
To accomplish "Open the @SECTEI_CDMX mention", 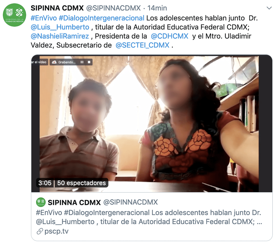I will click(142, 45).
